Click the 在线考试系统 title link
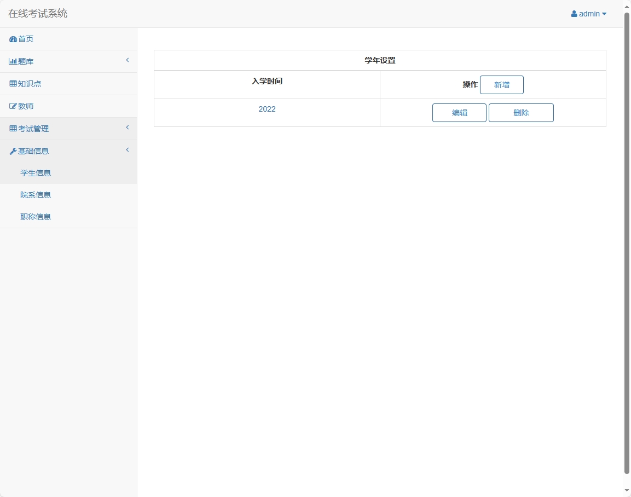 (x=38, y=14)
